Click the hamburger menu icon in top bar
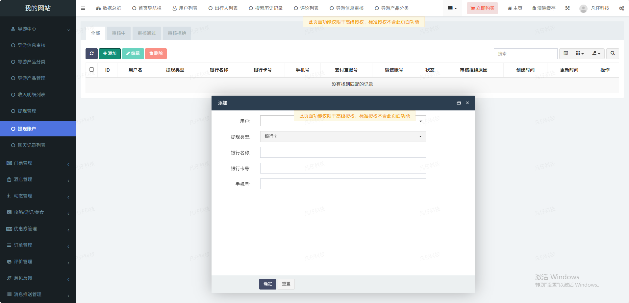The width and height of the screenshot is (629, 303). click(x=83, y=8)
